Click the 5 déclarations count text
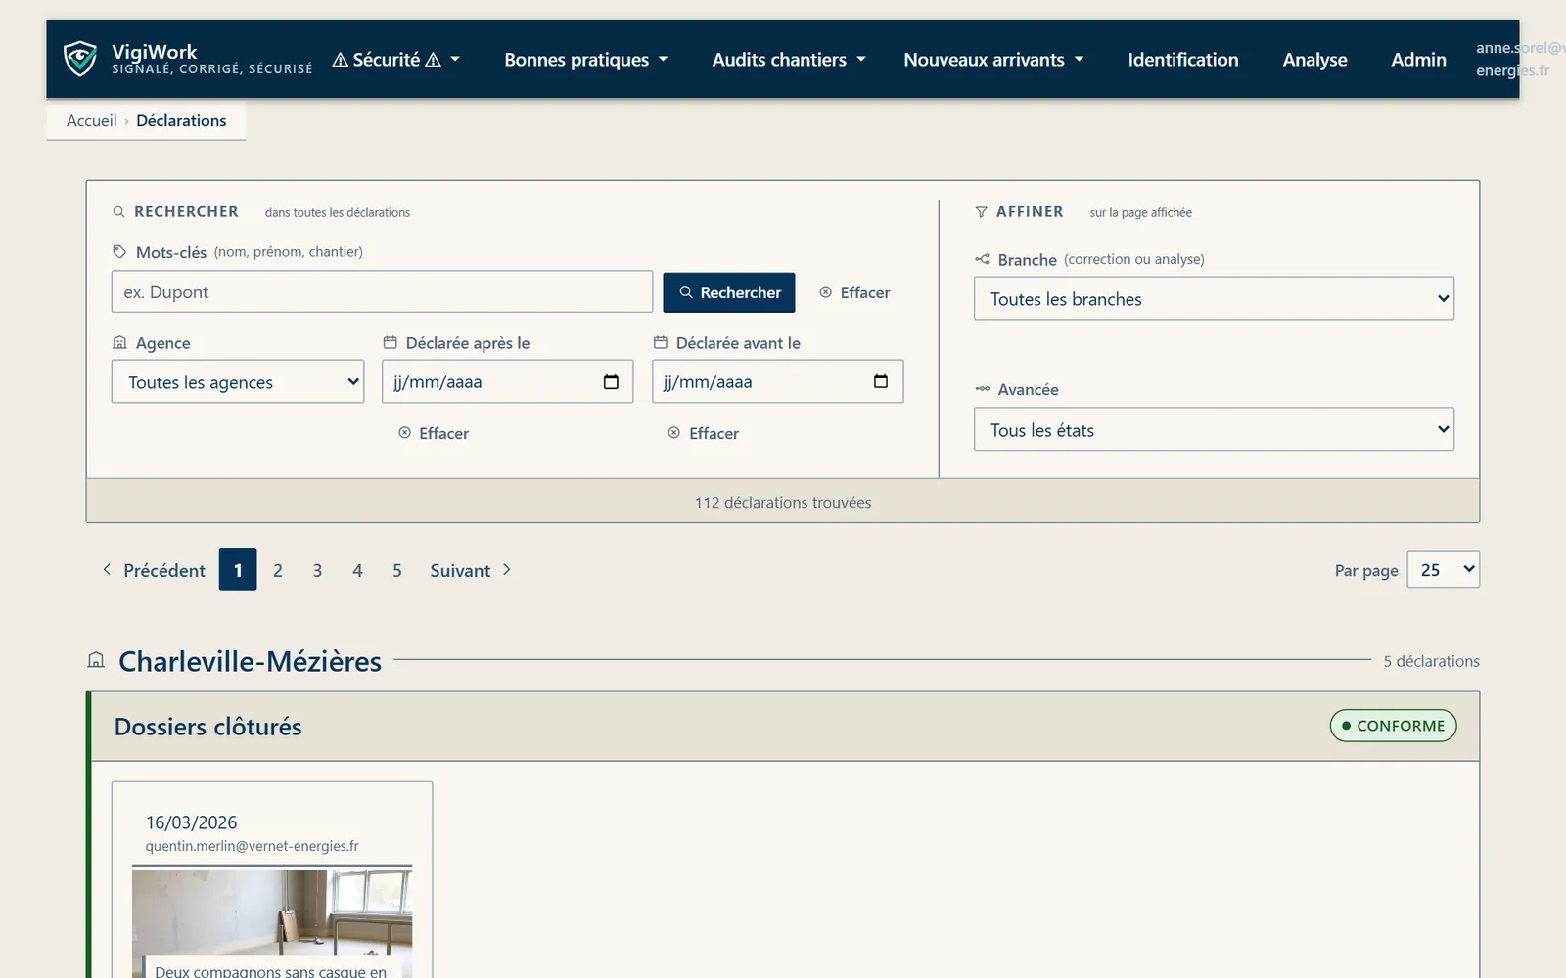Image resolution: width=1566 pixels, height=978 pixels. [1431, 661]
